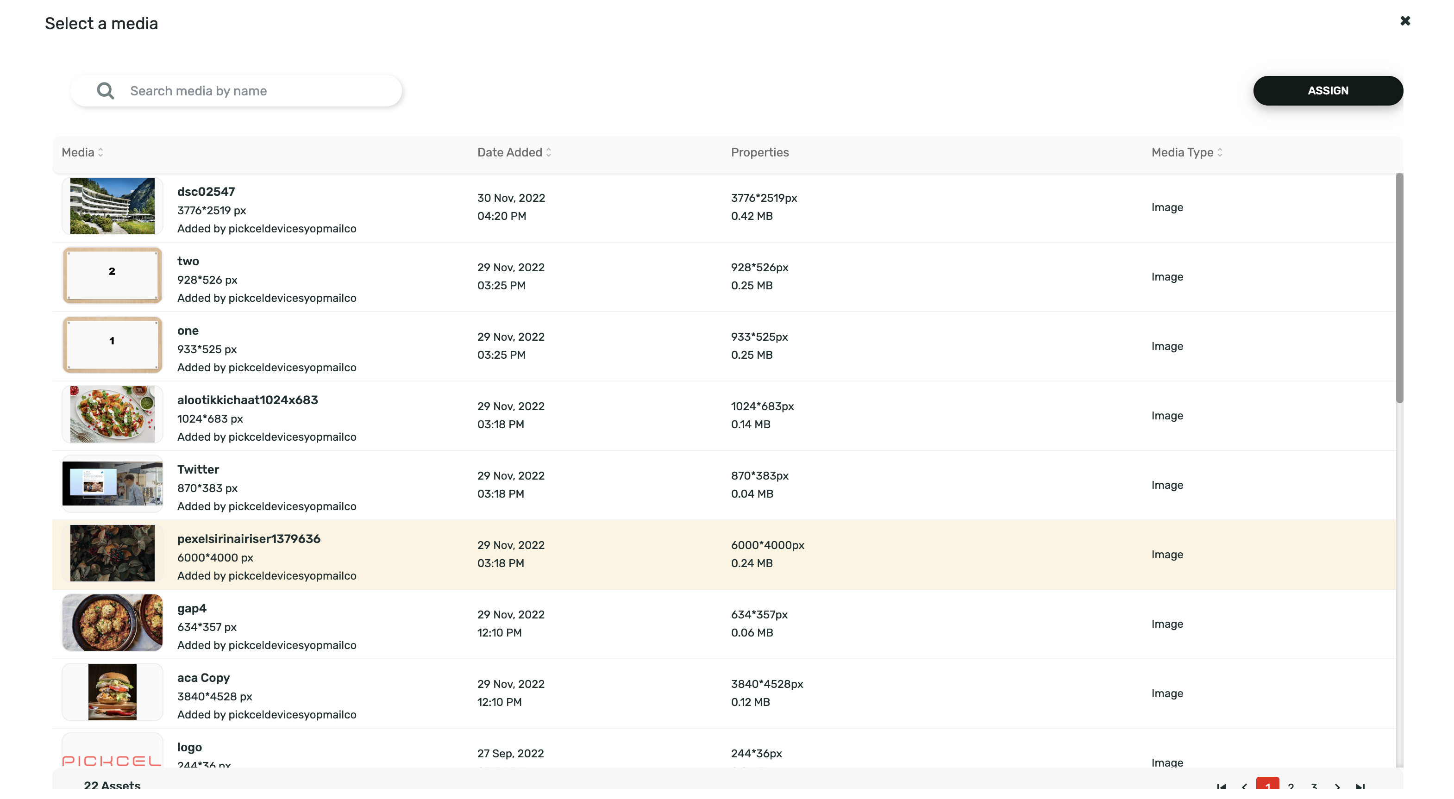Click the search magnifier icon

[x=106, y=91]
